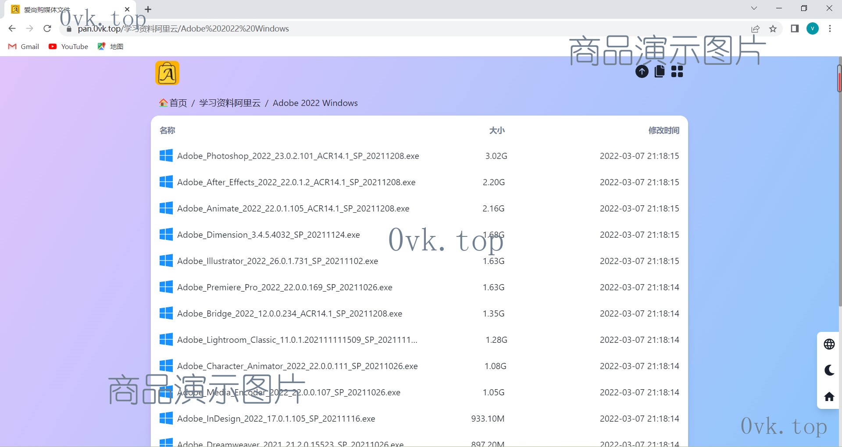This screenshot has width=842, height=447.
Task: Open Adobe_Illustrator_2022 exe file
Action: click(278, 261)
